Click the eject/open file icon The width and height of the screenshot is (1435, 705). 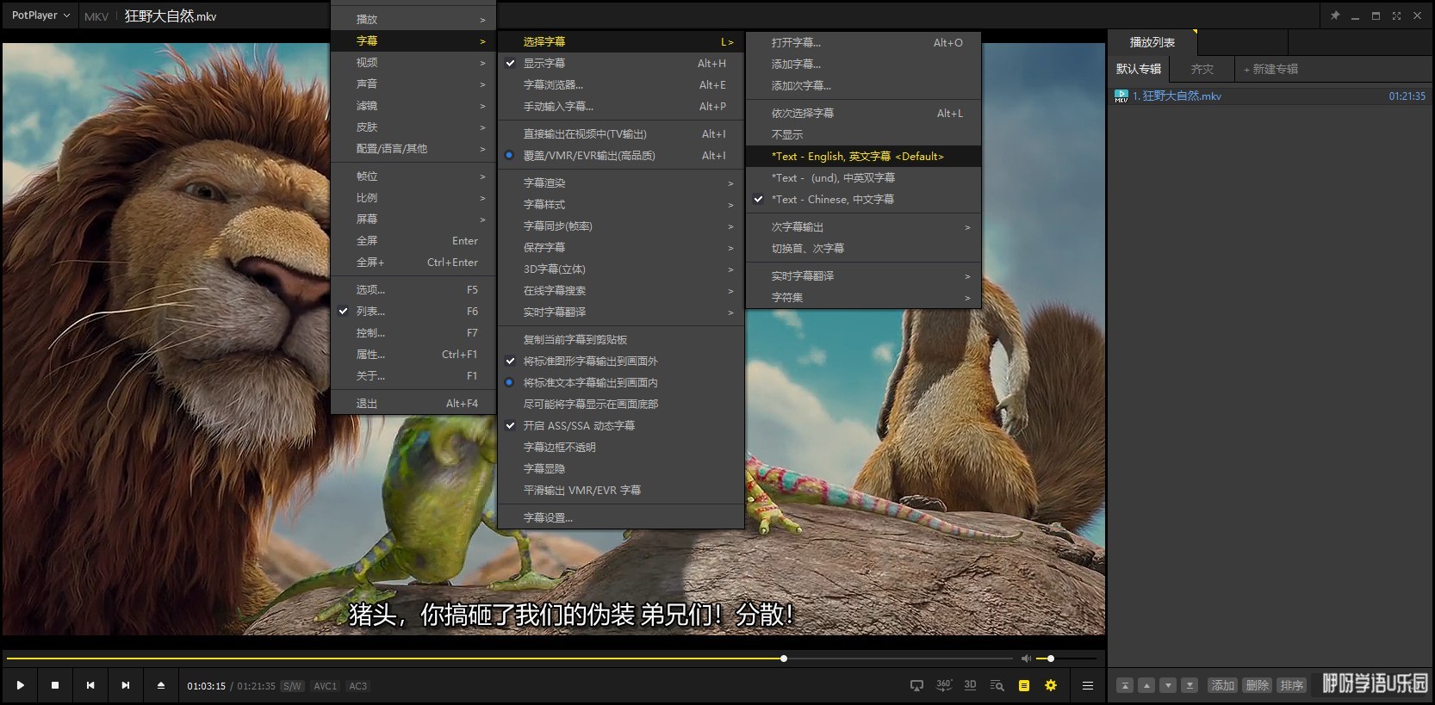161,685
